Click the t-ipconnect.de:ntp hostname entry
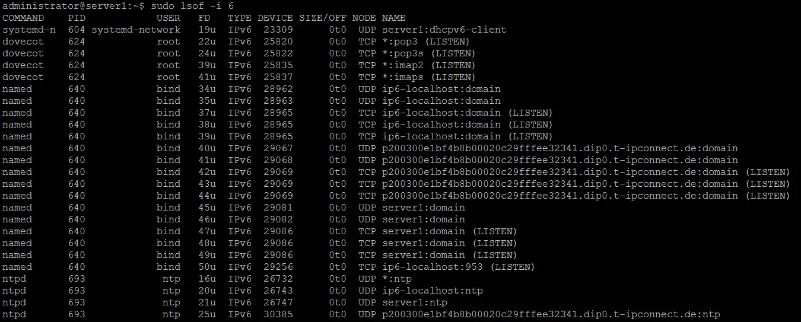 [x=551, y=314]
